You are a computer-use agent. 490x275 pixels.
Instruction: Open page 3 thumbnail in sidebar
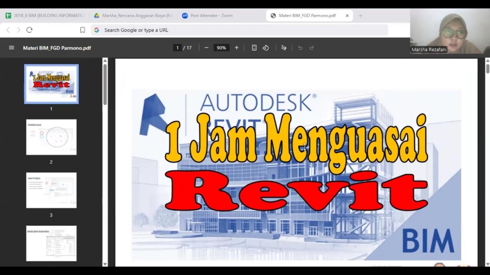coord(51,190)
